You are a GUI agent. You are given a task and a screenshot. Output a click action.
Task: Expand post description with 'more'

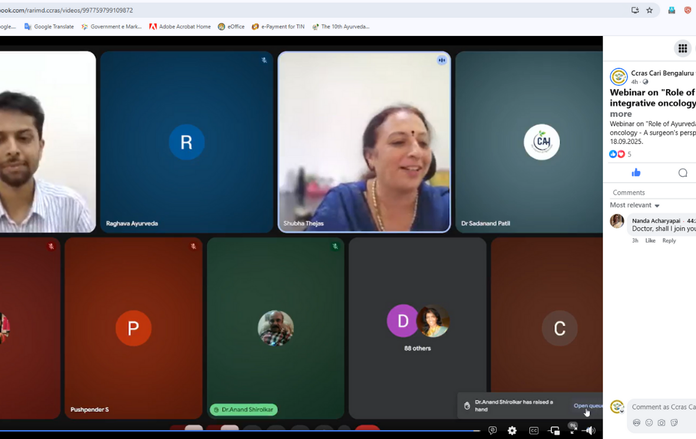coord(620,114)
